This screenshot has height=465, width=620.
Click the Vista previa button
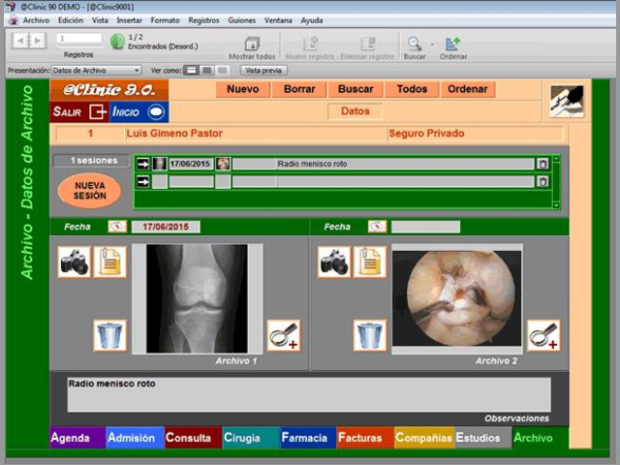(x=263, y=71)
